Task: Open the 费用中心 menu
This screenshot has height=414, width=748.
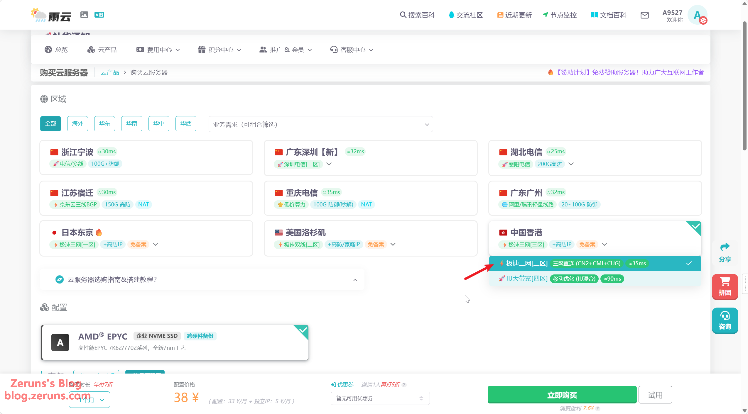Action: tap(158, 50)
